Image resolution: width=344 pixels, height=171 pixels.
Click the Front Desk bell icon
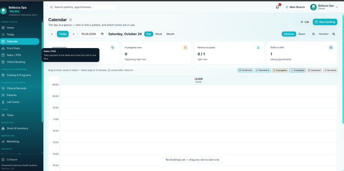coord(3,48)
